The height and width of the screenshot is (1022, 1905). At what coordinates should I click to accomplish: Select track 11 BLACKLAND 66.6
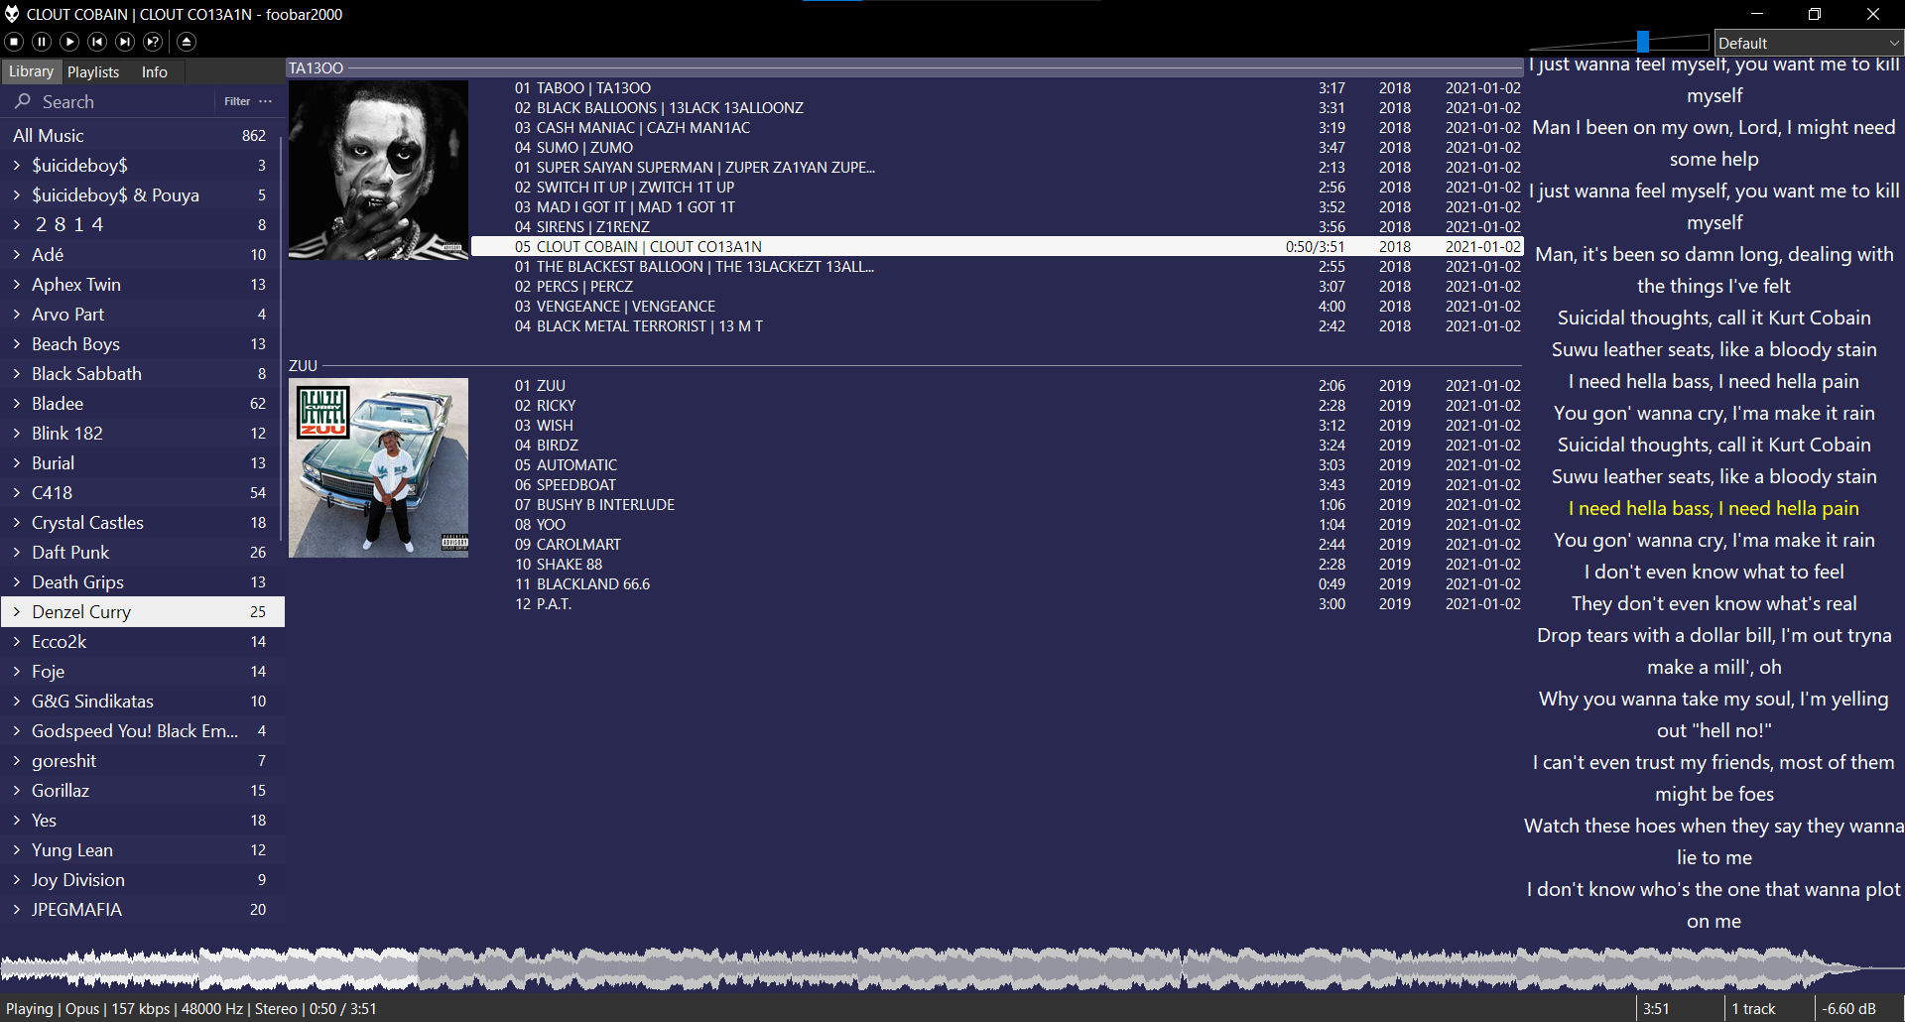click(997, 583)
